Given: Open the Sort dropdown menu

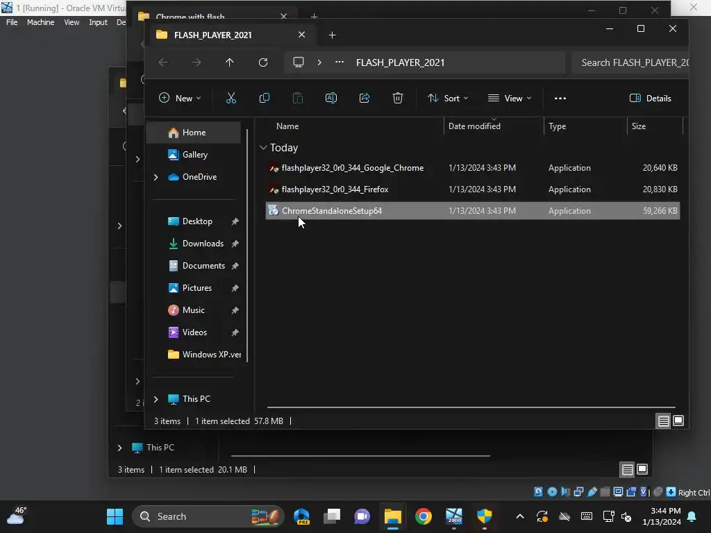Looking at the screenshot, I should pyautogui.click(x=448, y=98).
